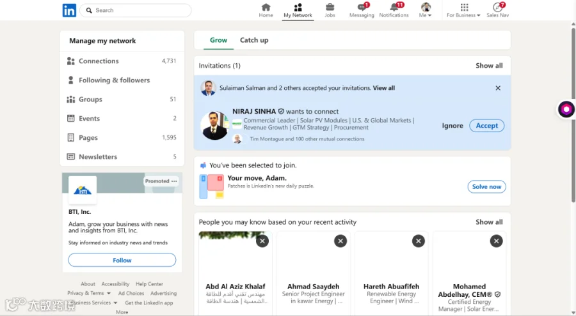
Task: Open Abd Al Aziz Khalaf's profile name
Action: pos(235,286)
